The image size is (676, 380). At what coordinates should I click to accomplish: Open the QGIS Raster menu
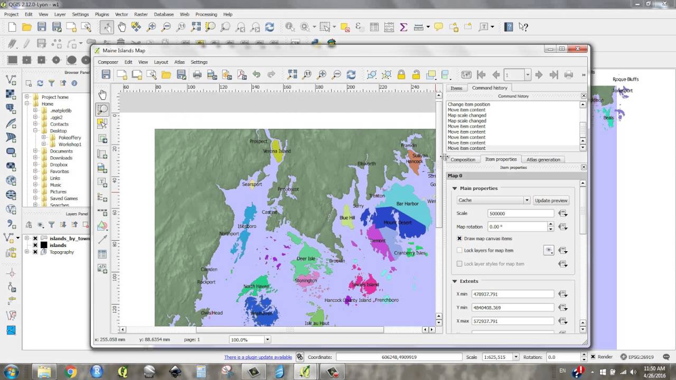(141, 14)
